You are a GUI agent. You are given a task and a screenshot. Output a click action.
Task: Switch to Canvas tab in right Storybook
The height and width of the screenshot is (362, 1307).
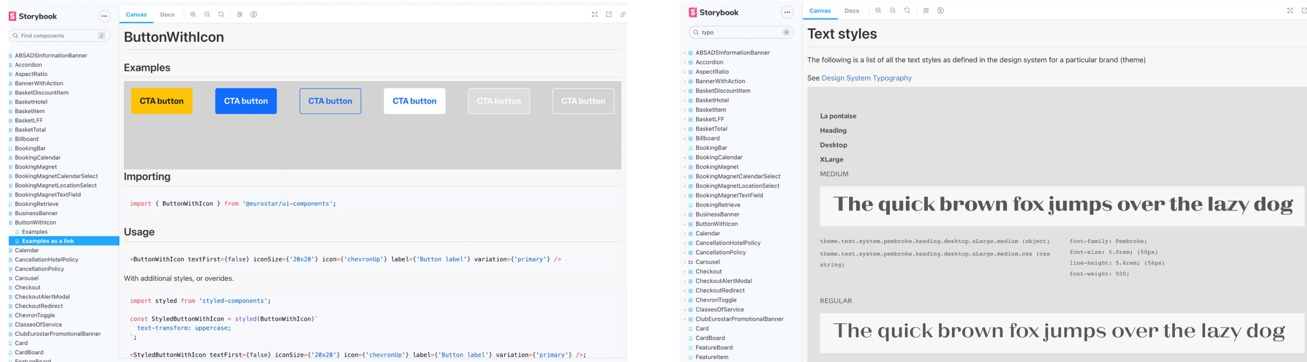point(820,11)
